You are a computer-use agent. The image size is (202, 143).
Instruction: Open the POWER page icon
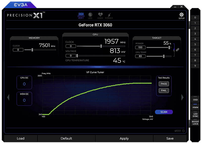point(109,16)
